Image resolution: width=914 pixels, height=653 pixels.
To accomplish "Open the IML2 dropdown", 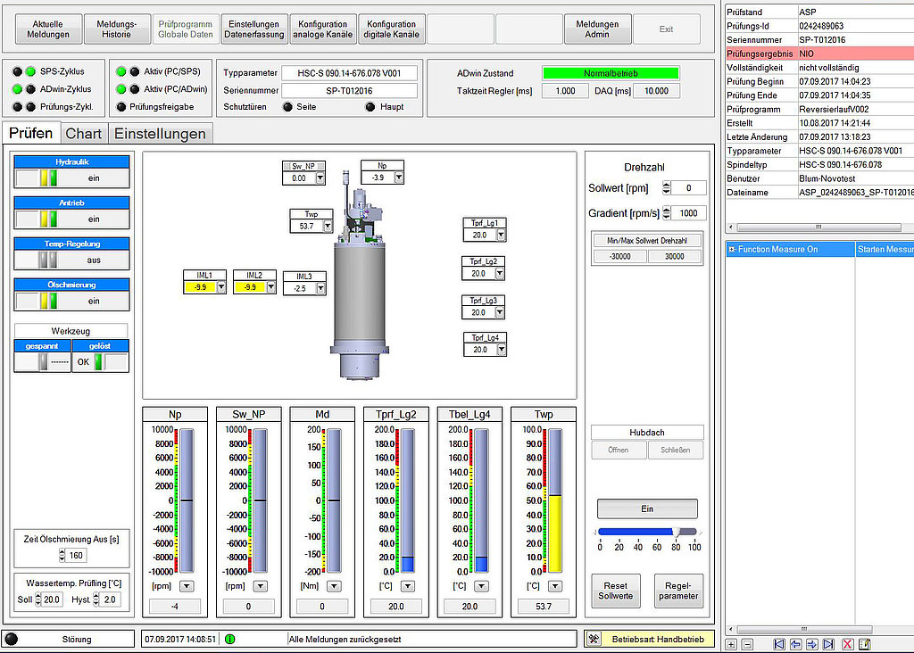I will point(271,287).
